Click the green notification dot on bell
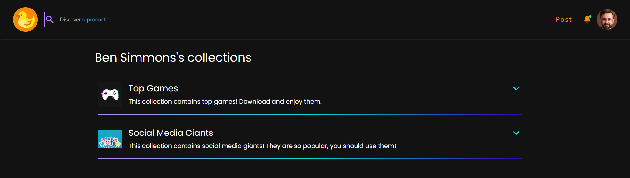The image size is (630, 178). pos(590,17)
